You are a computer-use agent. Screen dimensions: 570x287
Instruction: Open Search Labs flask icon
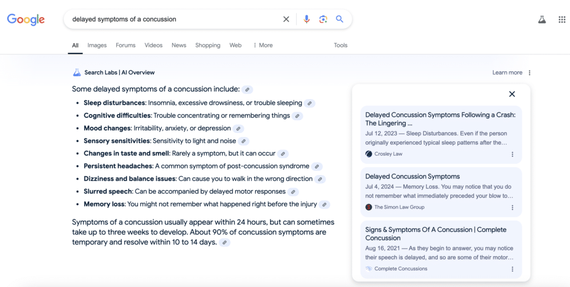point(542,19)
